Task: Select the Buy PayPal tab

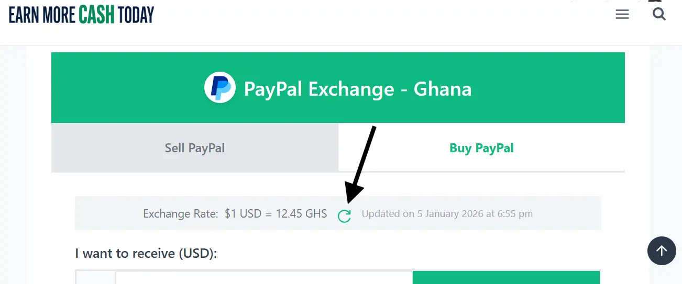Action: 481,148
